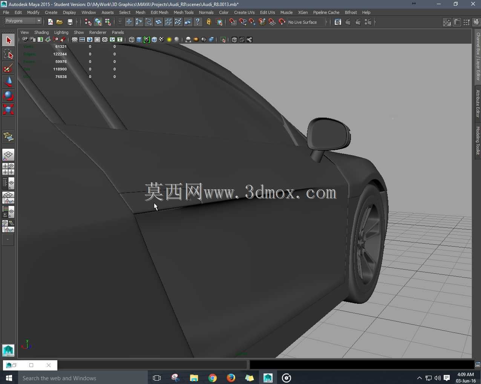Open viewport Lighting menu
481x384 pixels.
[61, 32]
